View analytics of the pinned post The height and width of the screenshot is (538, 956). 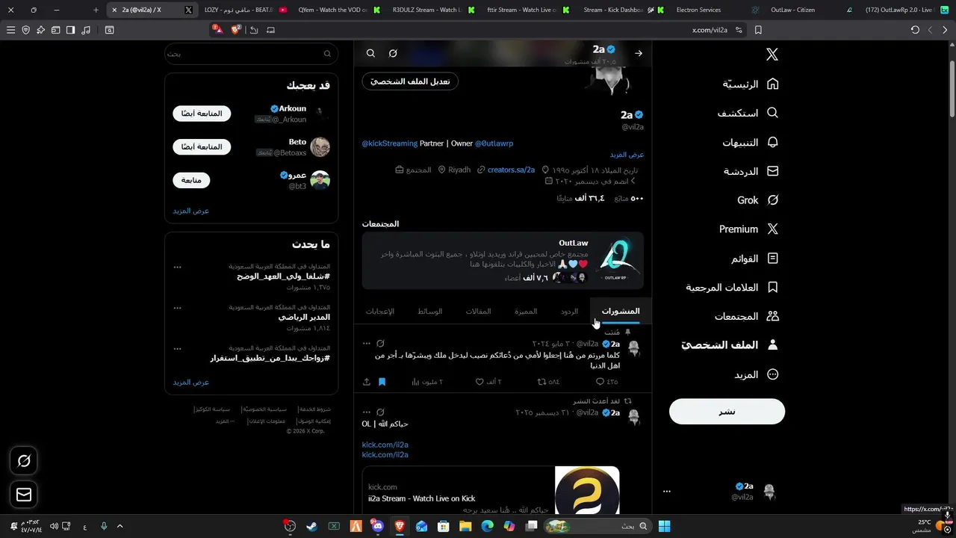tap(427, 382)
